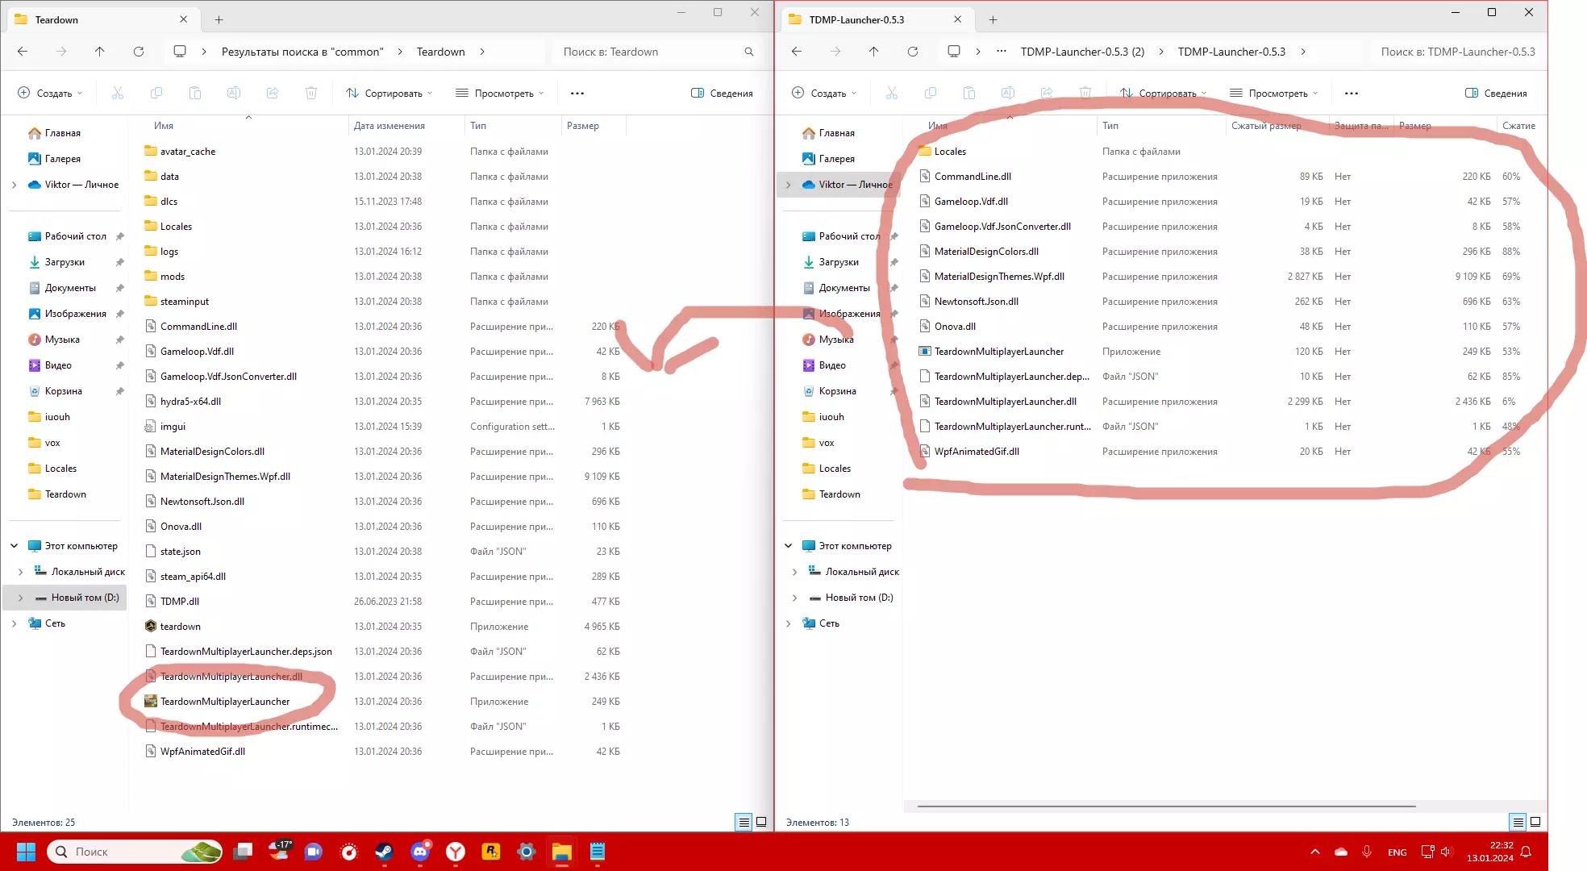
Task: Open Сортировать dropdown in Teardown window
Action: coord(389,94)
